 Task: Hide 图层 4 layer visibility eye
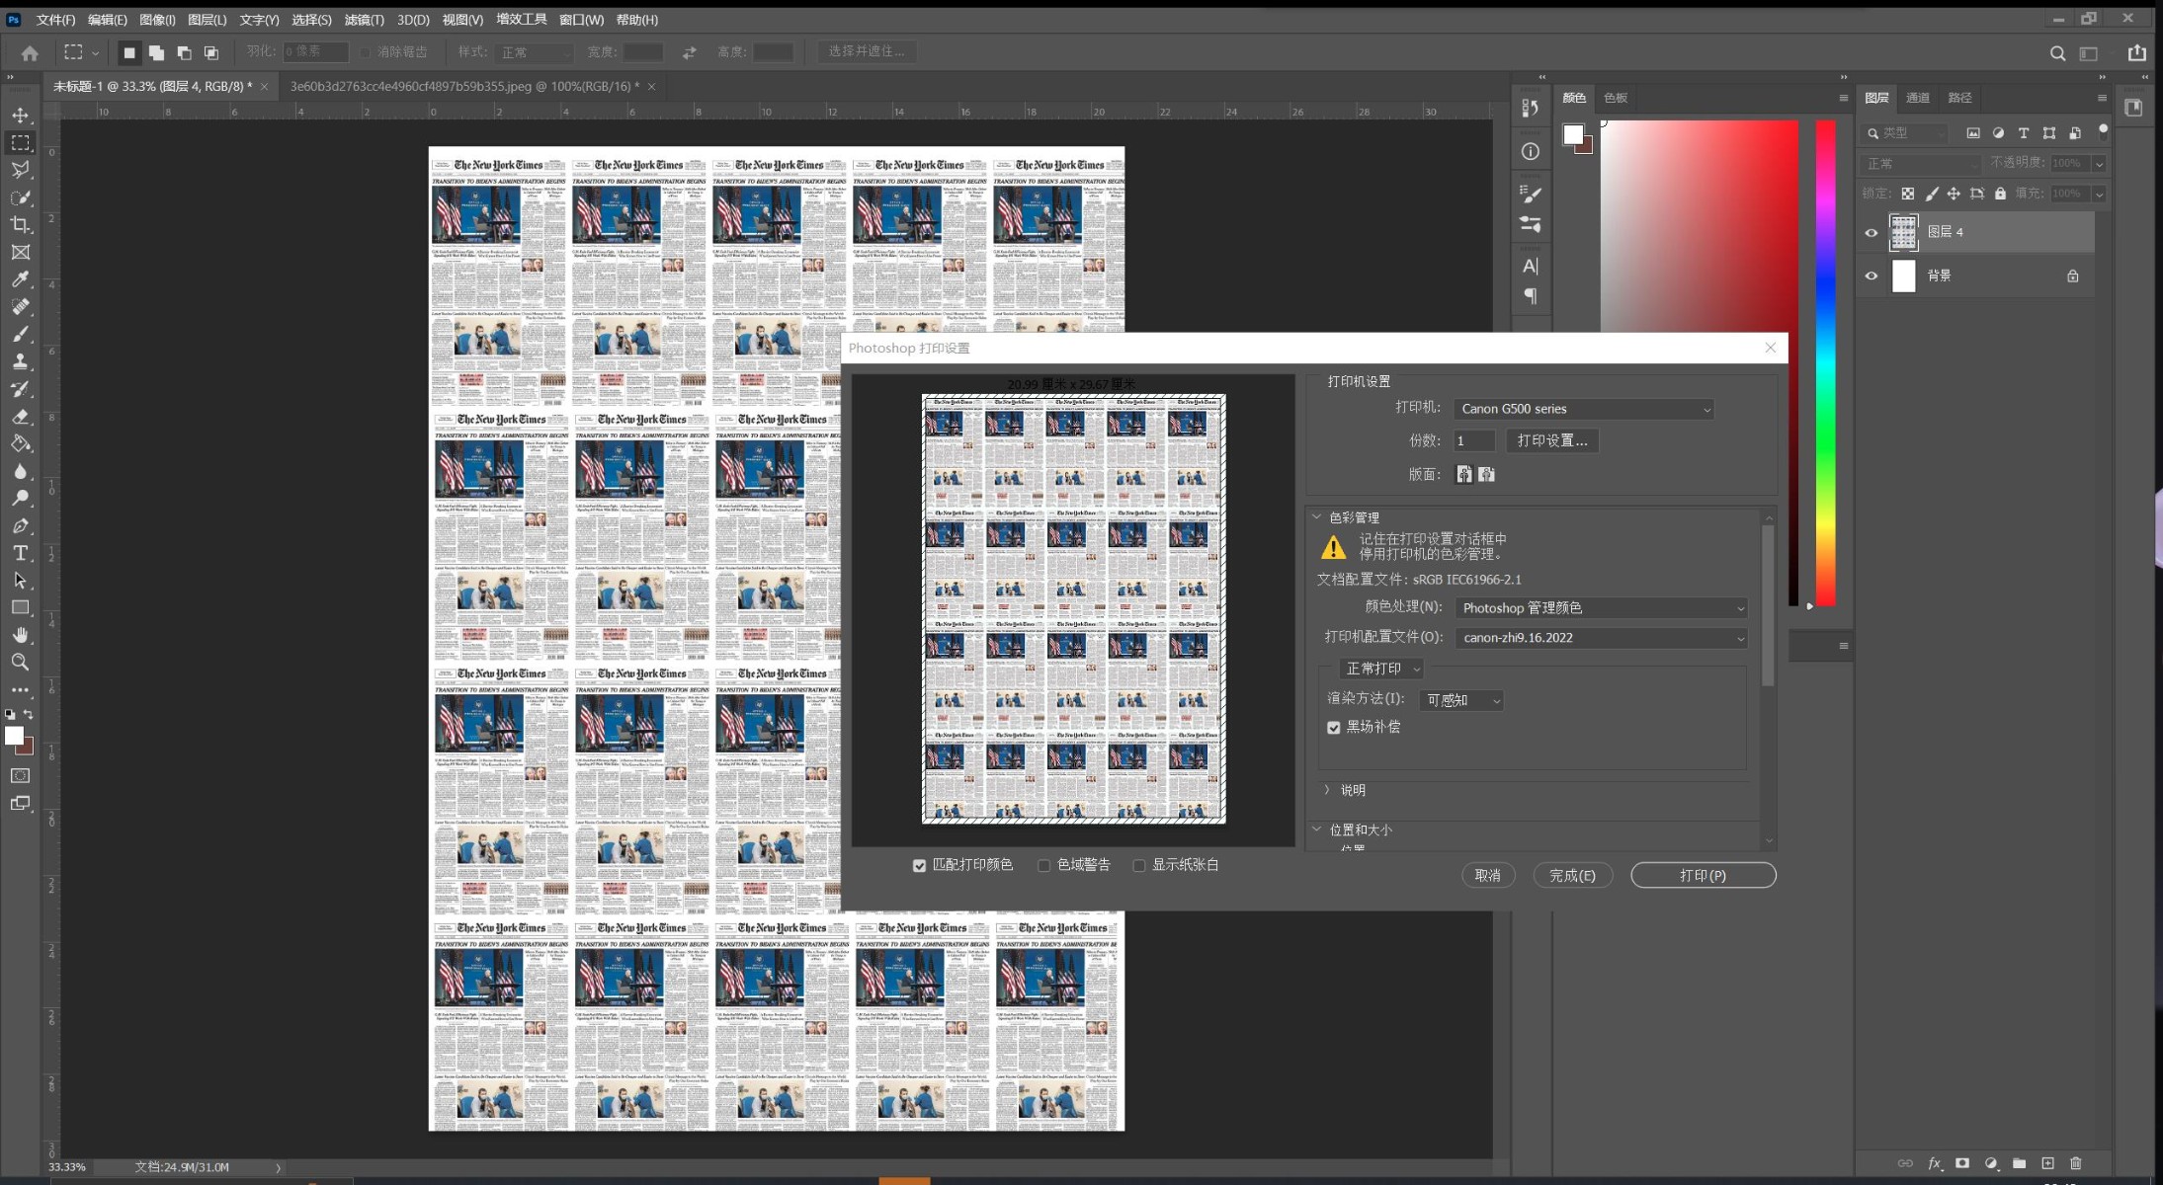point(1872,233)
